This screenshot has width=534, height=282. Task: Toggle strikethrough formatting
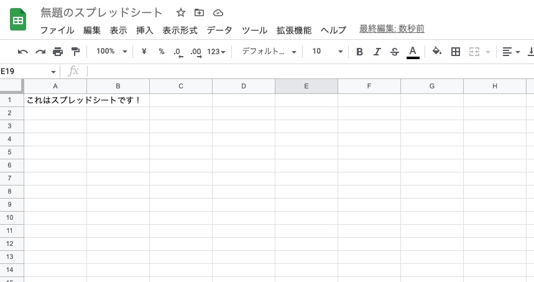click(x=395, y=52)
